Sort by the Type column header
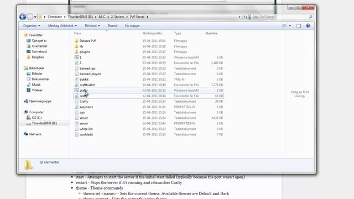This screenshot has width=354, height=199. coord(178,33)
